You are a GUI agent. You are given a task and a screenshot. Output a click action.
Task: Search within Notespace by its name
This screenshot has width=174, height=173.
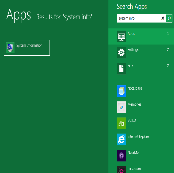(x=135, y=88)
